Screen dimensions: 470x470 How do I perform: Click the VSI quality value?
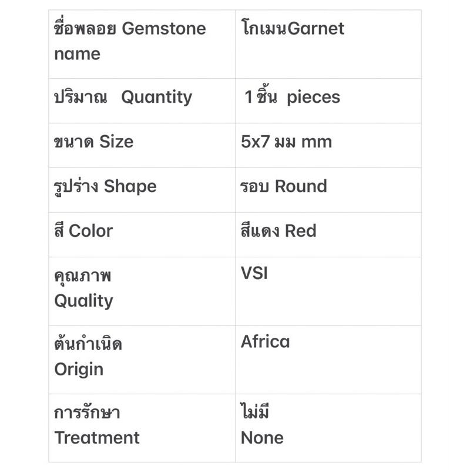click(x=254, y=273)
